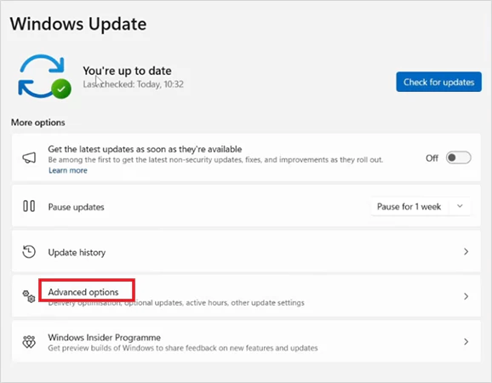Click the Pause updates label
The height and width of the screenshot is (383, 492).
pyautogui.click(x=76, y=207)
